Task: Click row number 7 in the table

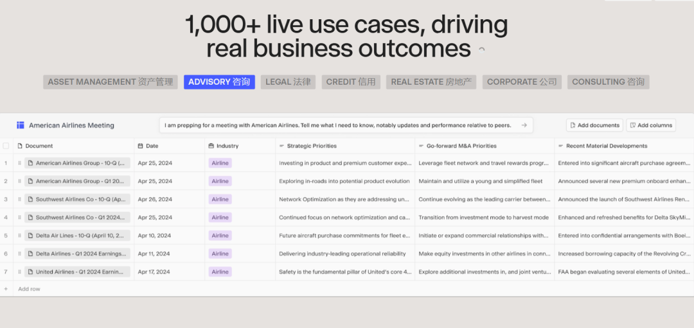Action: point(6,272)
